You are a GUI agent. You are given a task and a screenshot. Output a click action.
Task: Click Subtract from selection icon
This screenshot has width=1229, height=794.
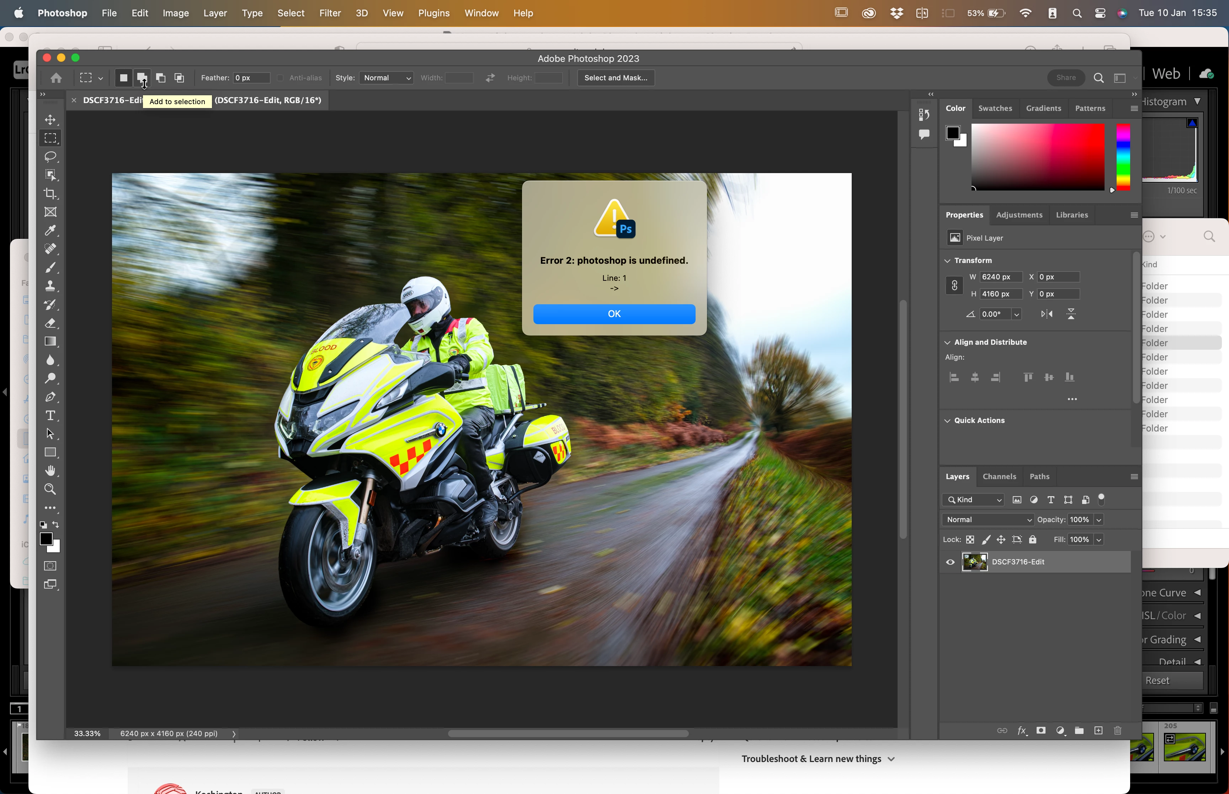[x=161, y=78]
